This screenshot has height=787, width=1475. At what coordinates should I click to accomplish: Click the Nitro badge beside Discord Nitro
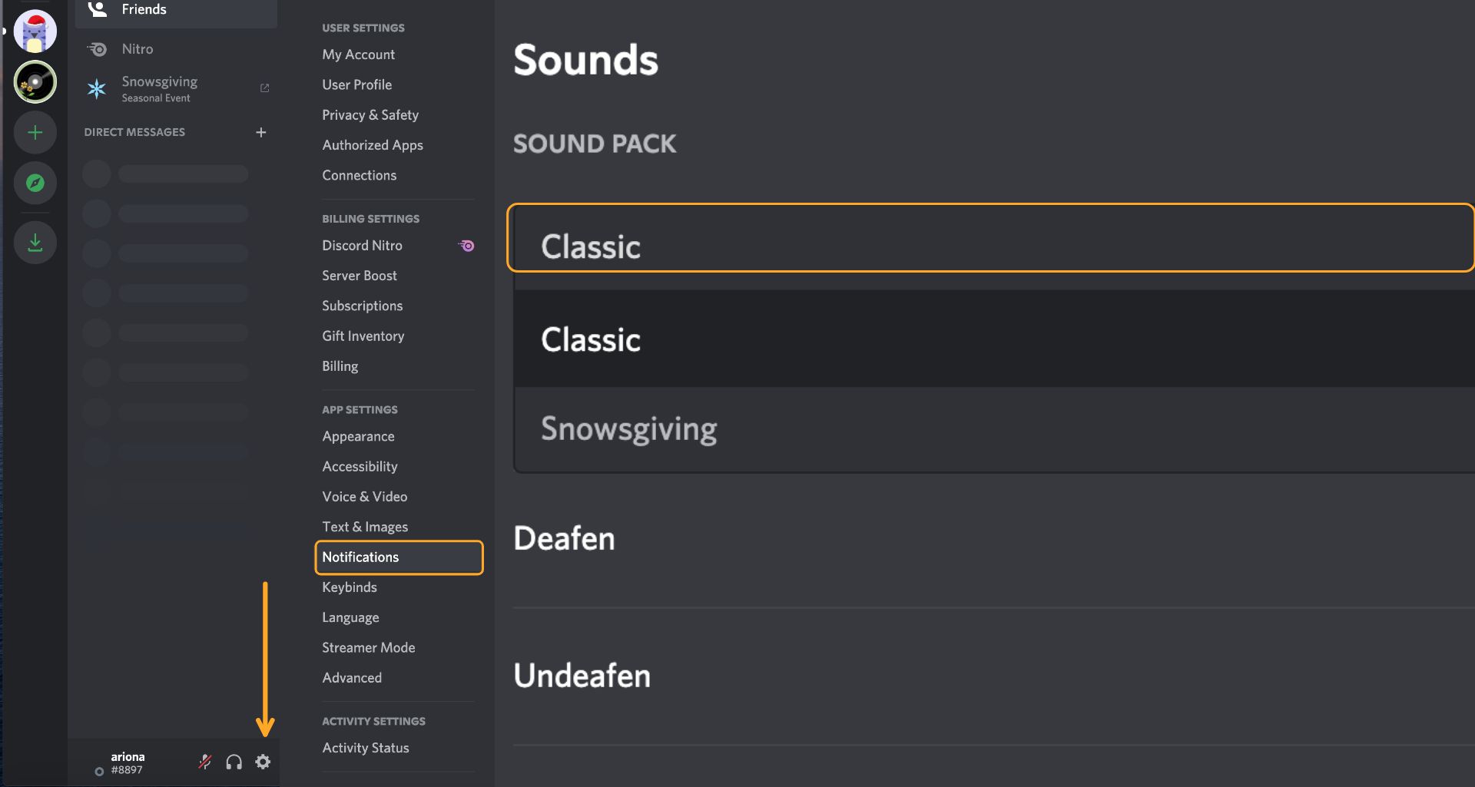pyautogui.click(x=466, y=245)
